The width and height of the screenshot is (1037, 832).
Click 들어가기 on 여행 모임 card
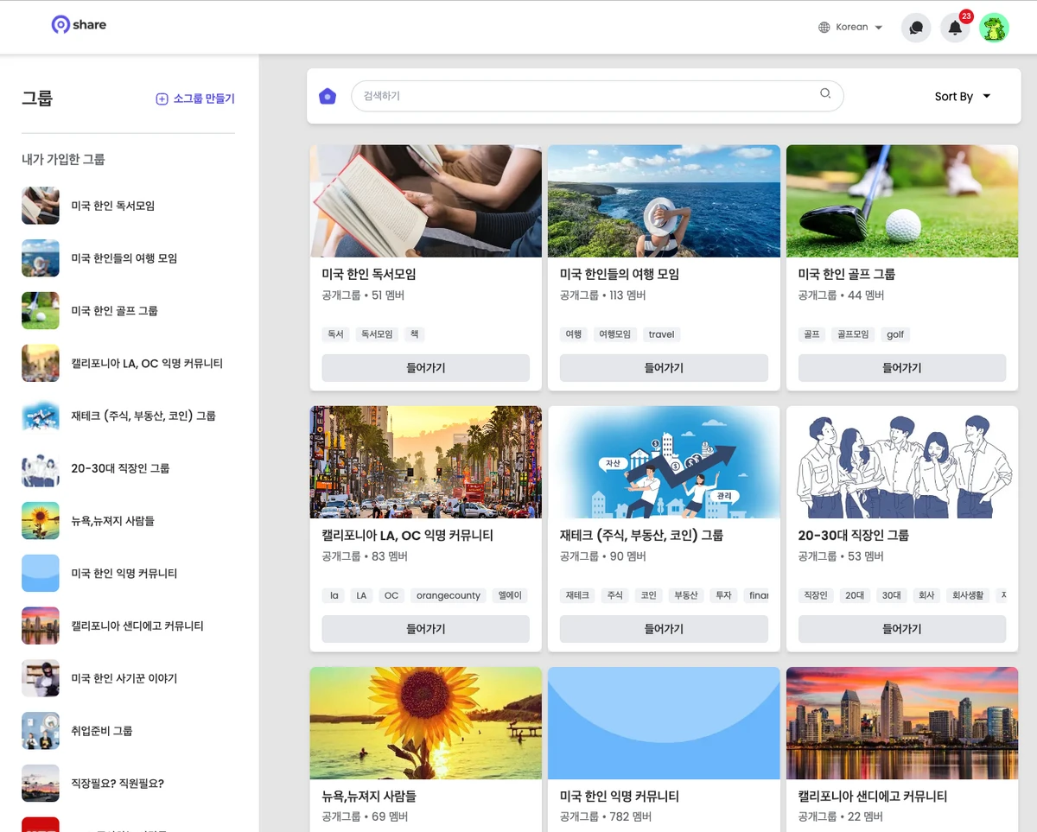(664, 368)
